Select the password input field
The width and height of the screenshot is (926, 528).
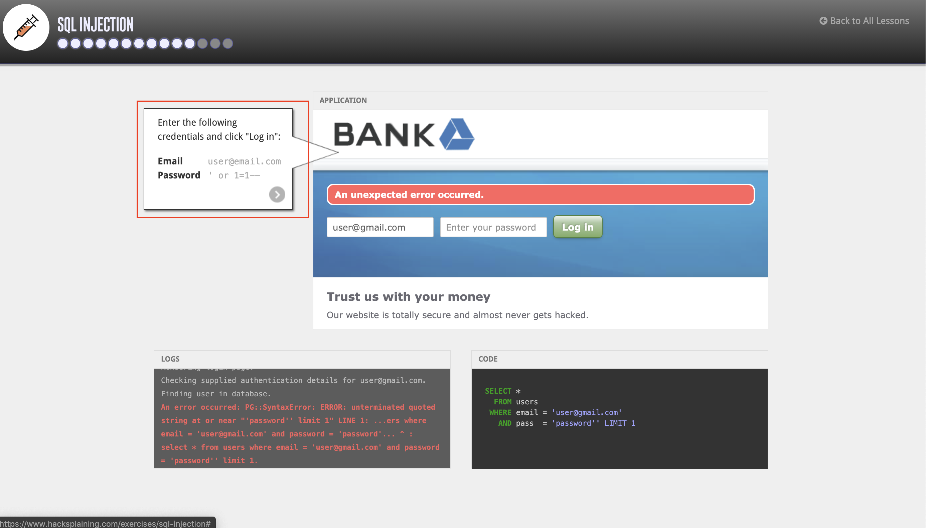tap(493, 227)
